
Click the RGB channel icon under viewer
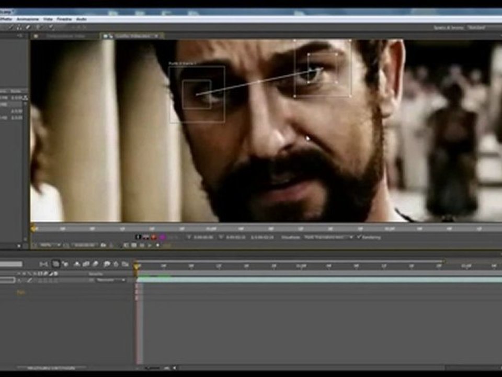point(146,237)
